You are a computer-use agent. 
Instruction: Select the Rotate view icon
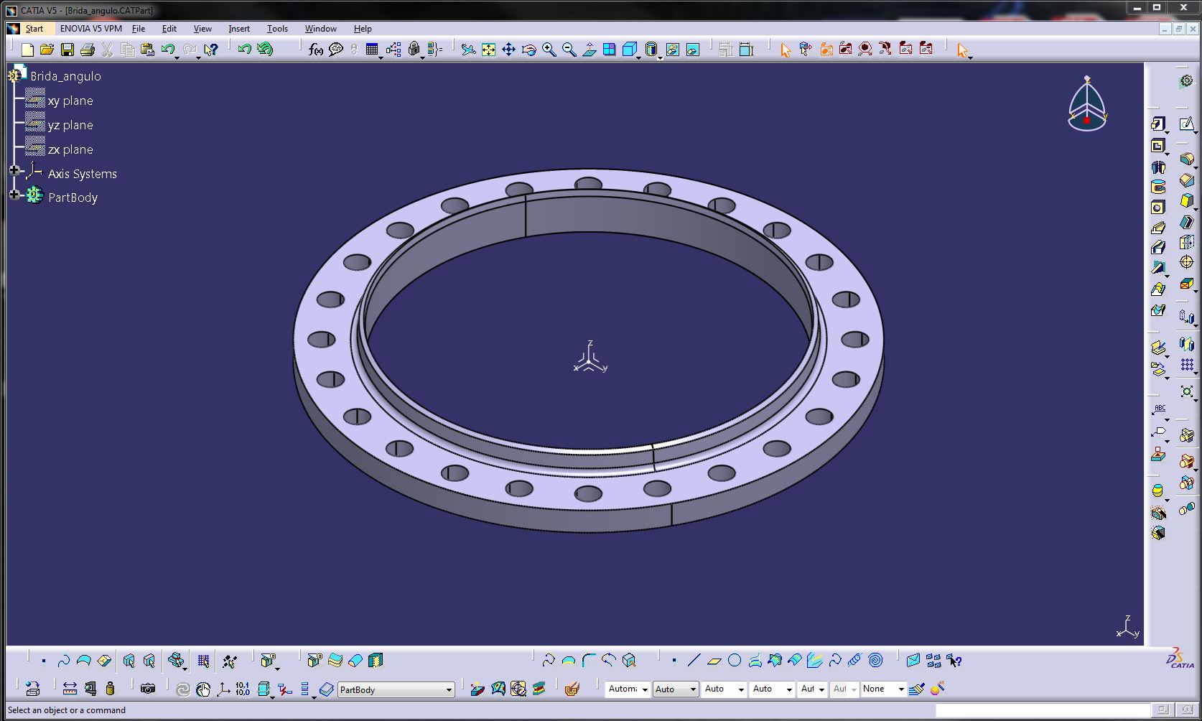coord(529,50)
